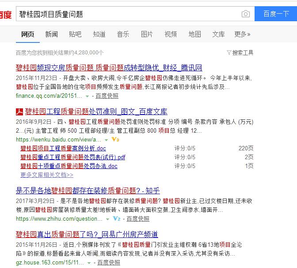
Task: Click the 2017年3月29日 date text
Action: [35, 201]
